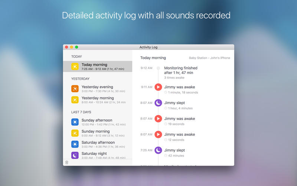297x186 pixels.
Task: Click the purple Saturday night moon icon
Action: click(x=75, y=155)
